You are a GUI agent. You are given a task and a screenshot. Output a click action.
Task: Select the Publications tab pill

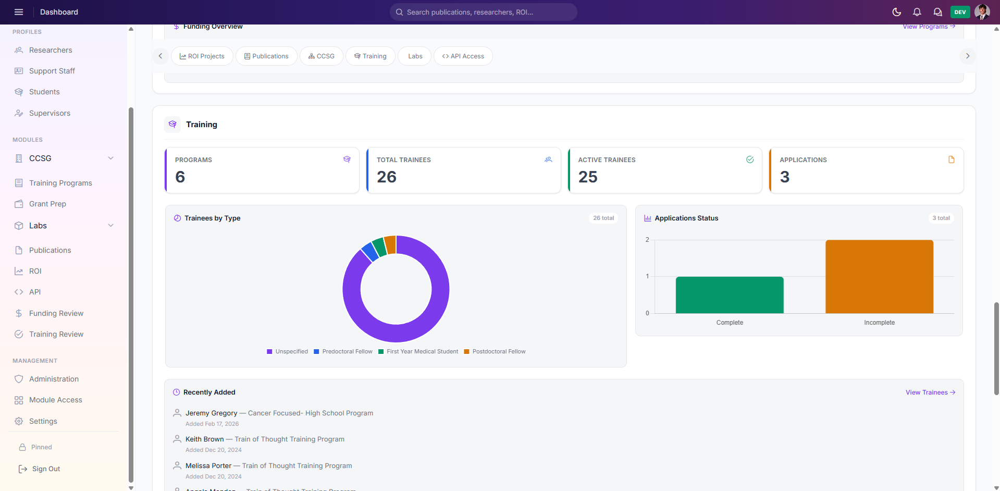point(266,56)
